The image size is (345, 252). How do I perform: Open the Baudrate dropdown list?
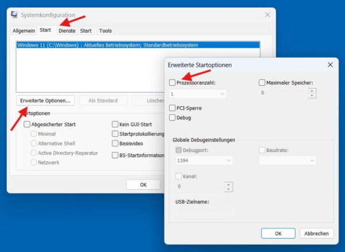click(x=287, y=161)
